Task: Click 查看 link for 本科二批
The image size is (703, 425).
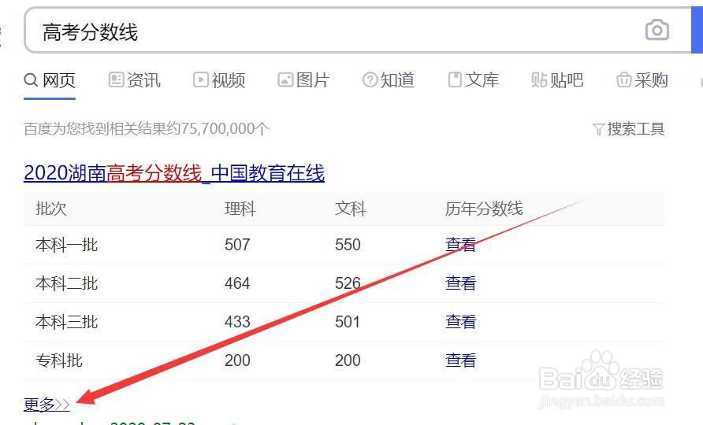Action: point(460,283)
